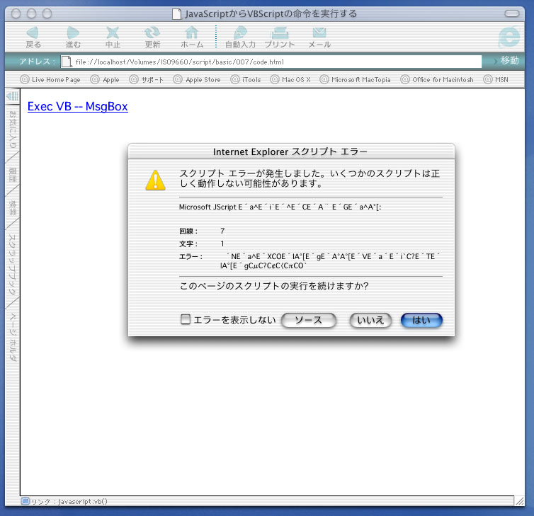Click the いいえ button
Image resolution: width=534 pixels, height=516 pixels.
point(370,320)
